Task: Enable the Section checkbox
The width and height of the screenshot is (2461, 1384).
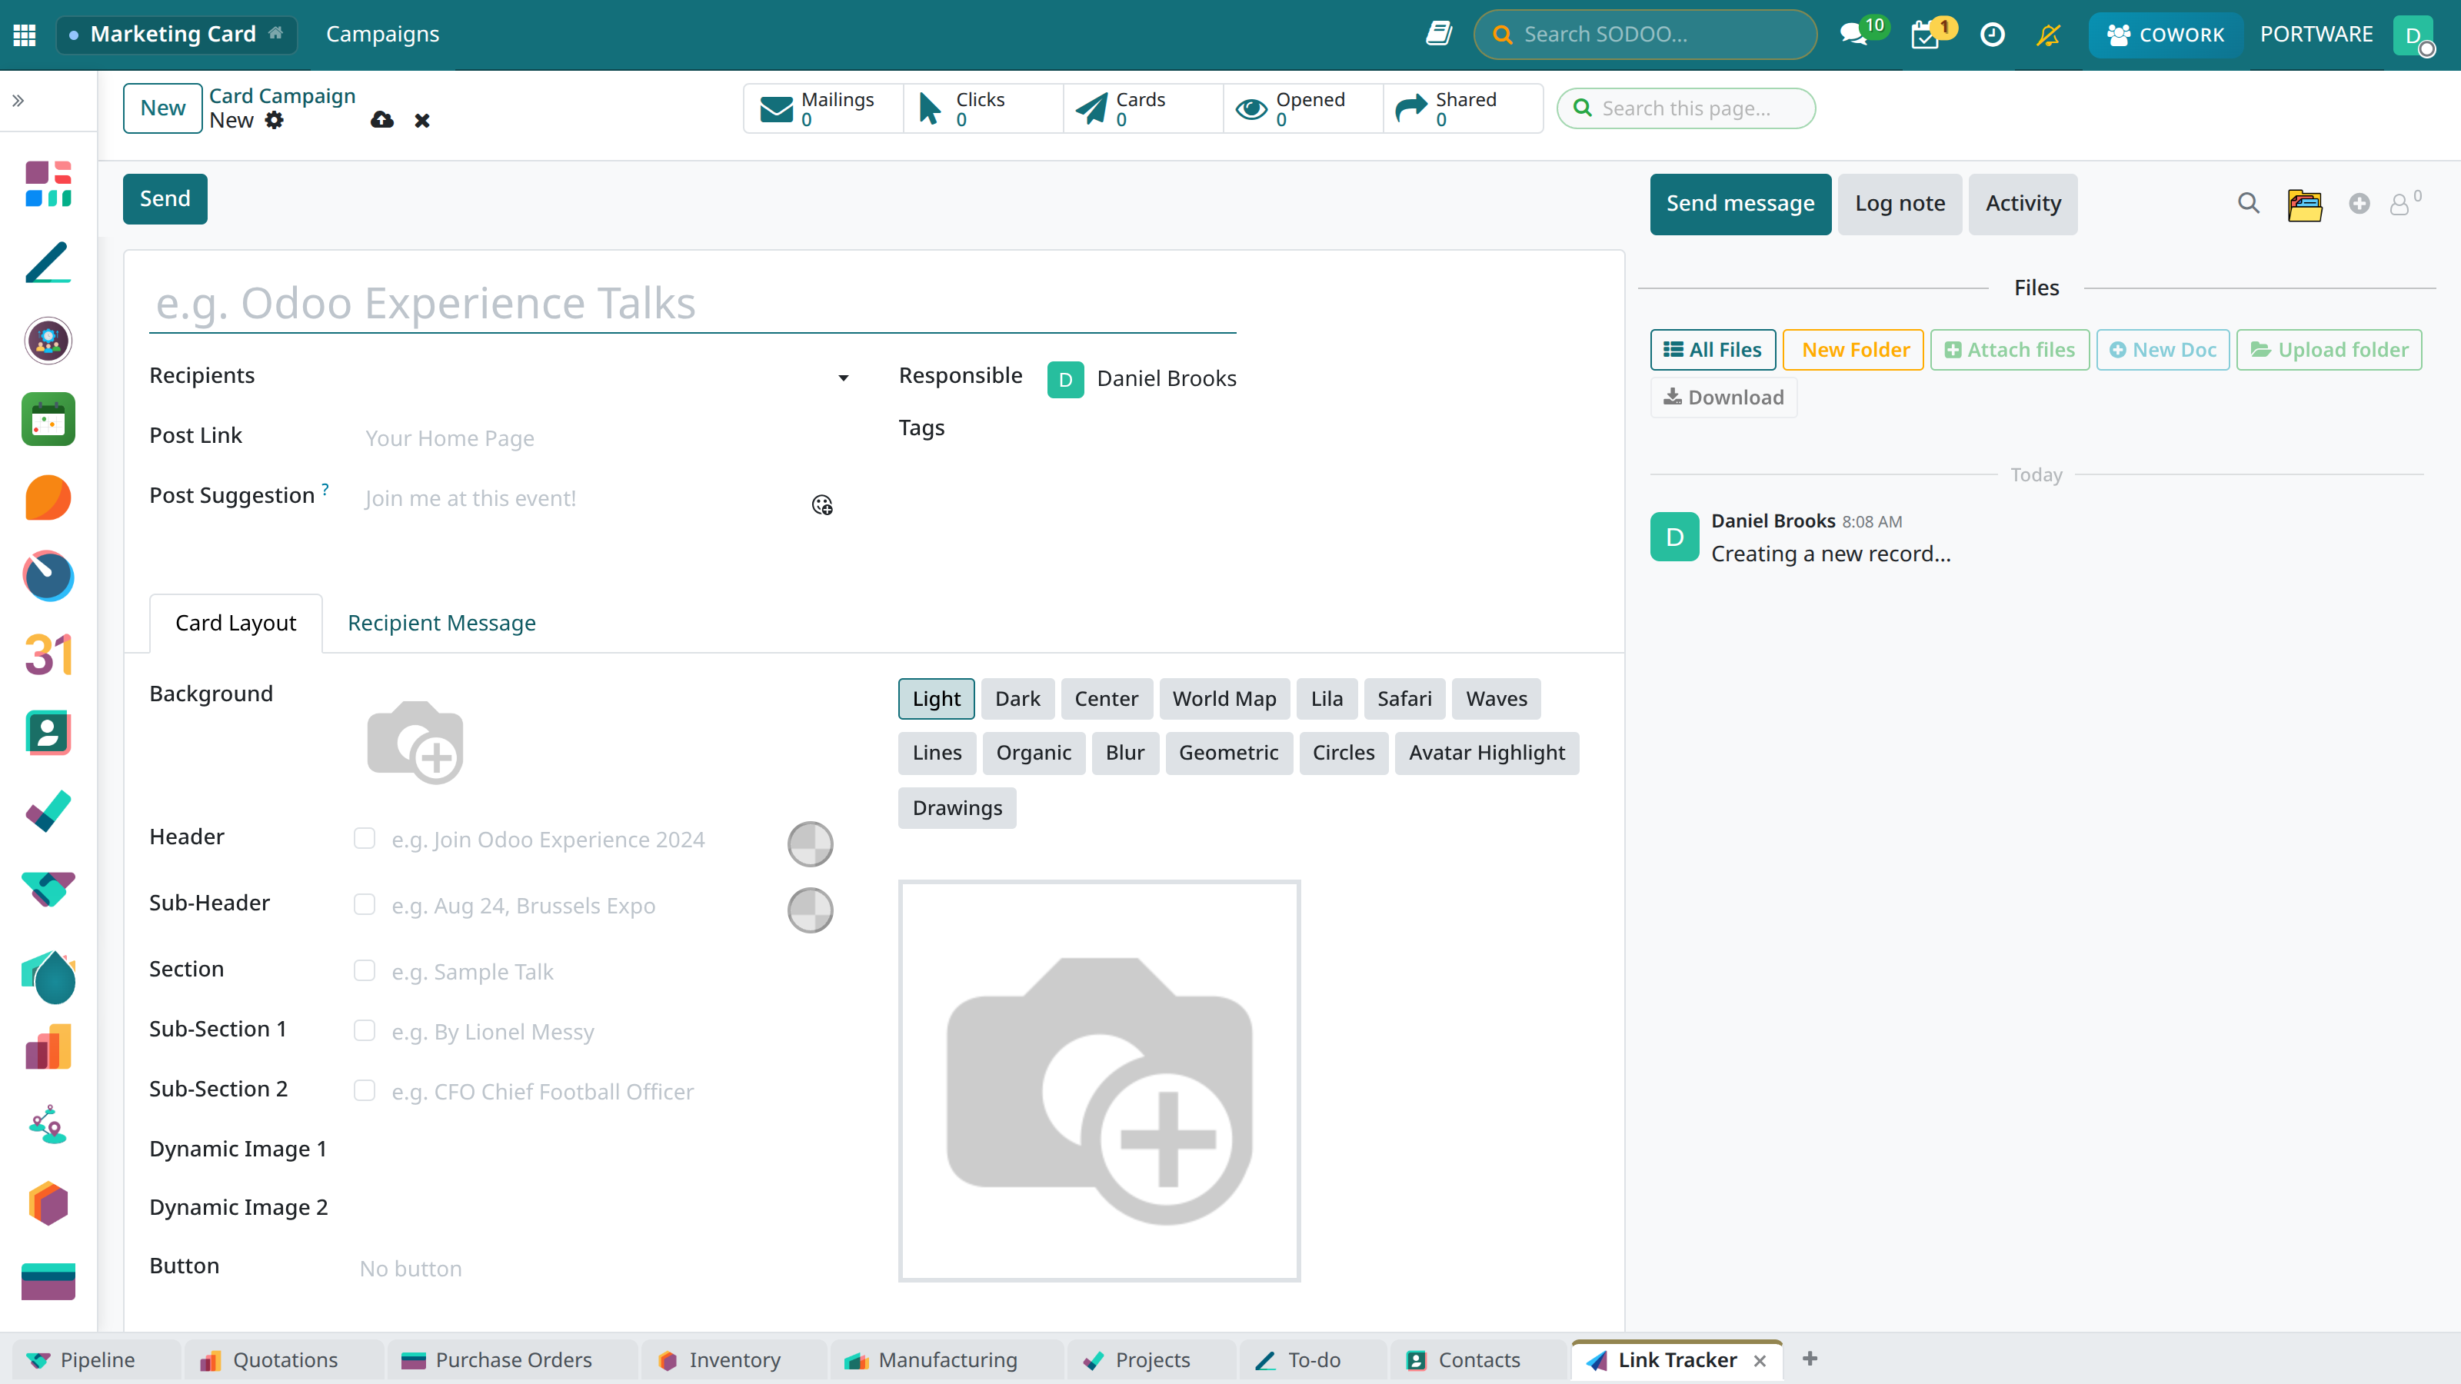Action: [364, 970]
